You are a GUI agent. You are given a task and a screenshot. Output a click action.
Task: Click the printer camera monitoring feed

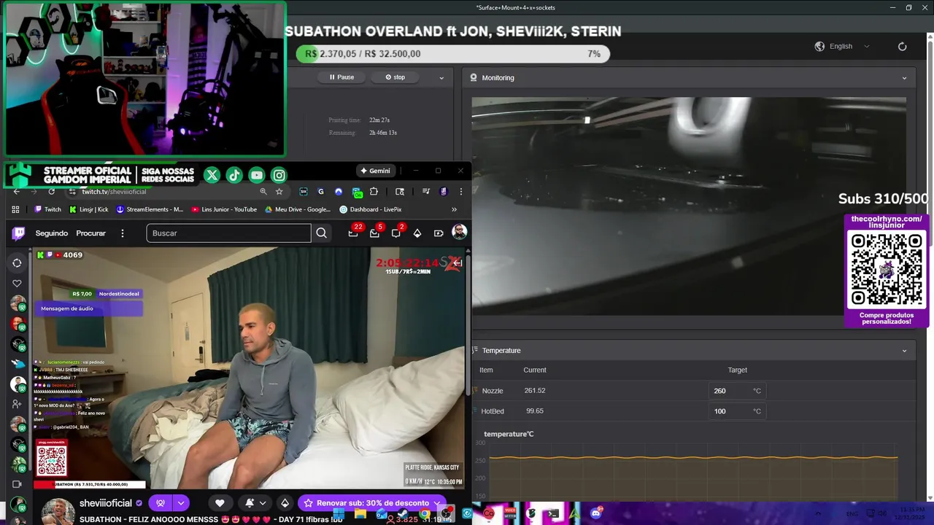point(689,206)
